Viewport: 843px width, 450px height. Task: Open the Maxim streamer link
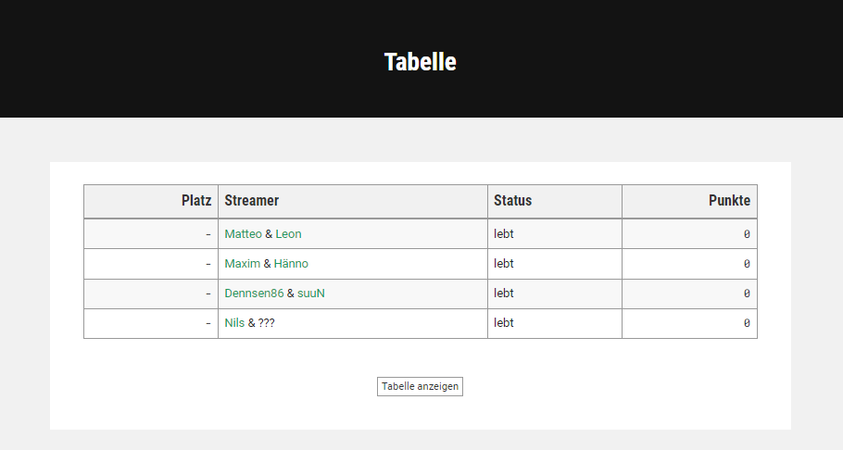[243, 264]
